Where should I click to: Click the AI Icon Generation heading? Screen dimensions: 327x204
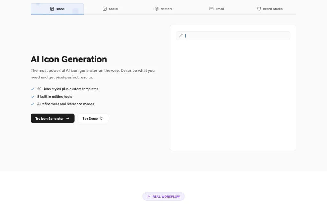(x=69, y=59)
